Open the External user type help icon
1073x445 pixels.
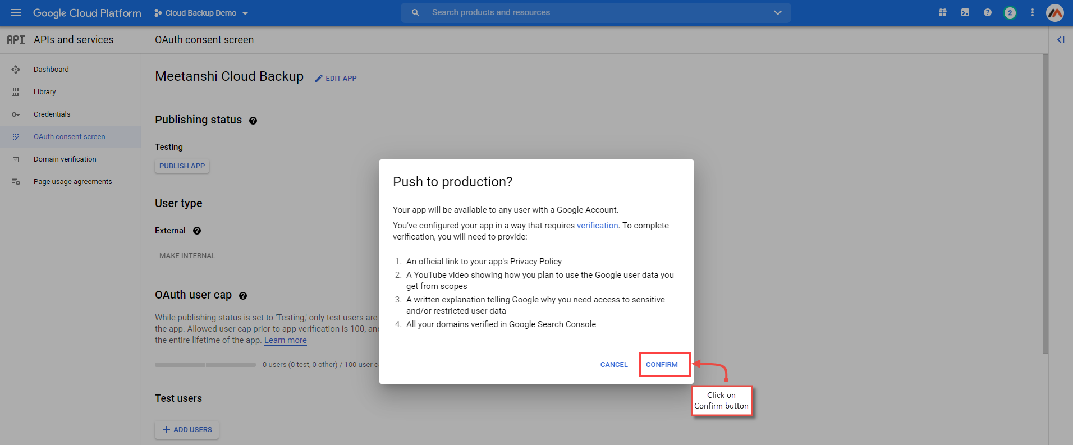tap(197, 231)
